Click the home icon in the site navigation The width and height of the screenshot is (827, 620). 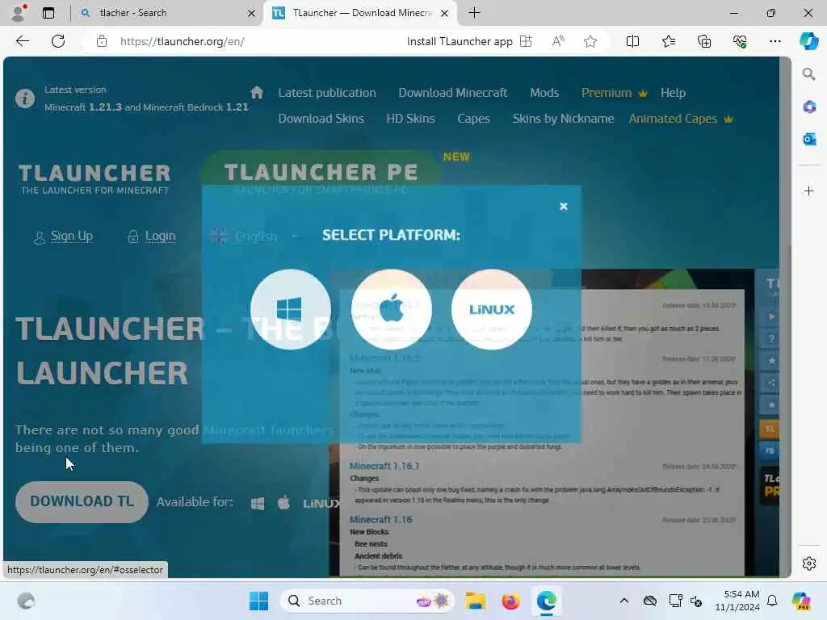tap(257, 92)
